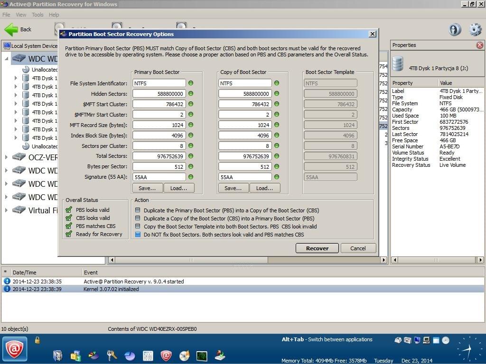
Task: Click right arrow of main list horizontal scrollbar
Action: click(x=384, y=260)
